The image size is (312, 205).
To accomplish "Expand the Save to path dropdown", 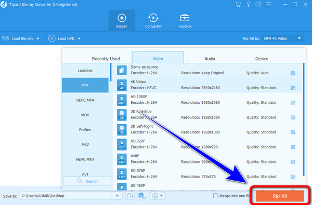I will point(117,196).
